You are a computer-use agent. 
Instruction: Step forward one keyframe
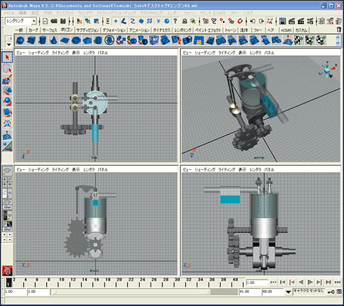coord(319,282)
